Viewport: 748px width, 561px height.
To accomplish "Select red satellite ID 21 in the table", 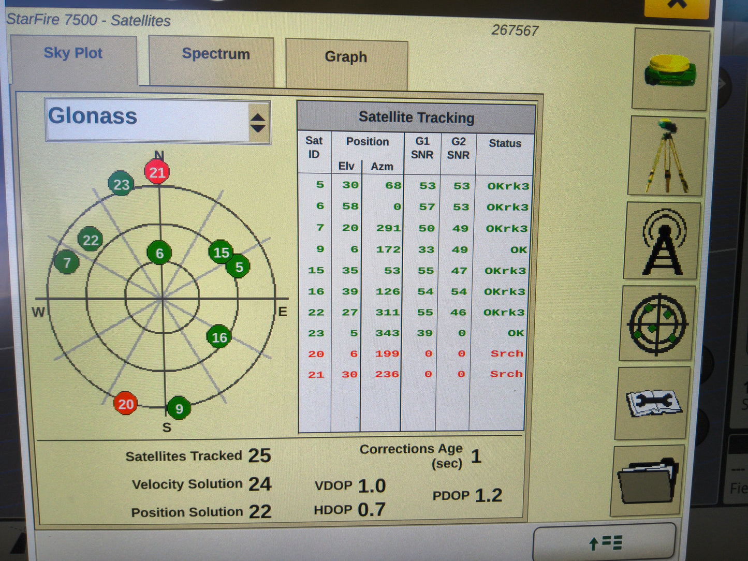I will click(316, 375).
